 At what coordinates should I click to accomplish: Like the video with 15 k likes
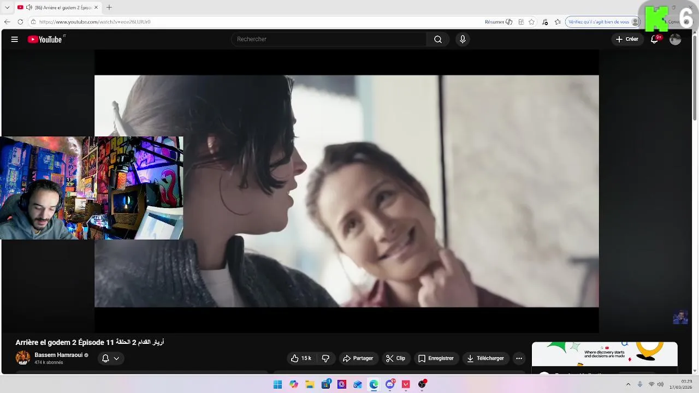tap(301, 359)
